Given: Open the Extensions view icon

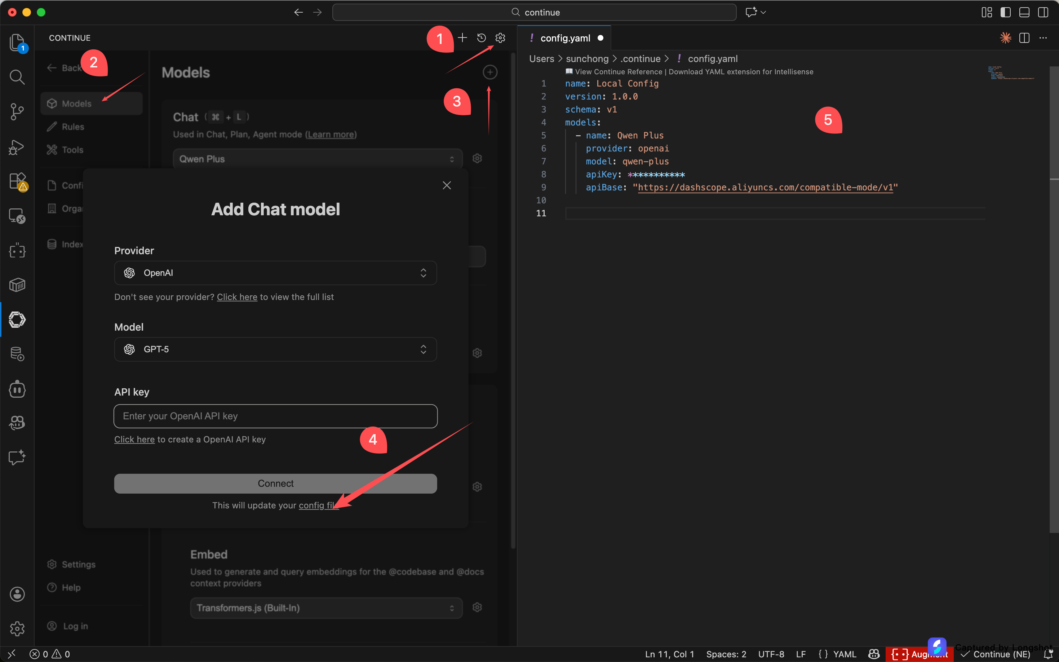Looking at the screenshot, I should click(17, 181).
